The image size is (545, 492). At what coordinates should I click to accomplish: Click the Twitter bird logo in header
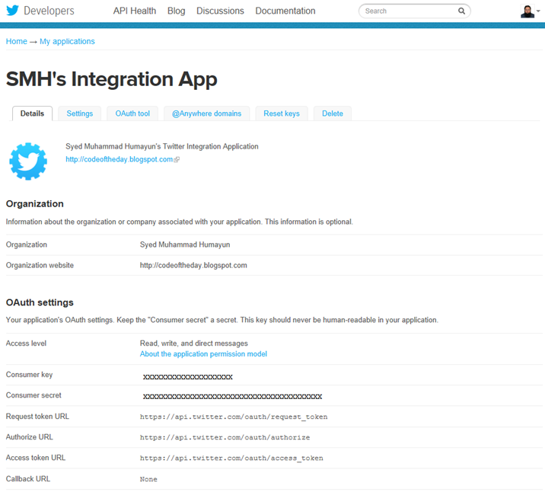pos(12,11)
